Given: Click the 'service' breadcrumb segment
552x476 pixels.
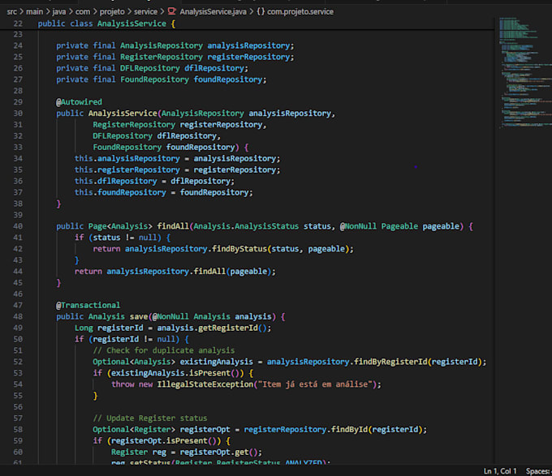Looking at the screenshot, I should coord(145,11).
